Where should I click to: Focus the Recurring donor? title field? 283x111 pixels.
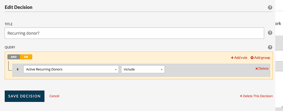tap(134, 33)
